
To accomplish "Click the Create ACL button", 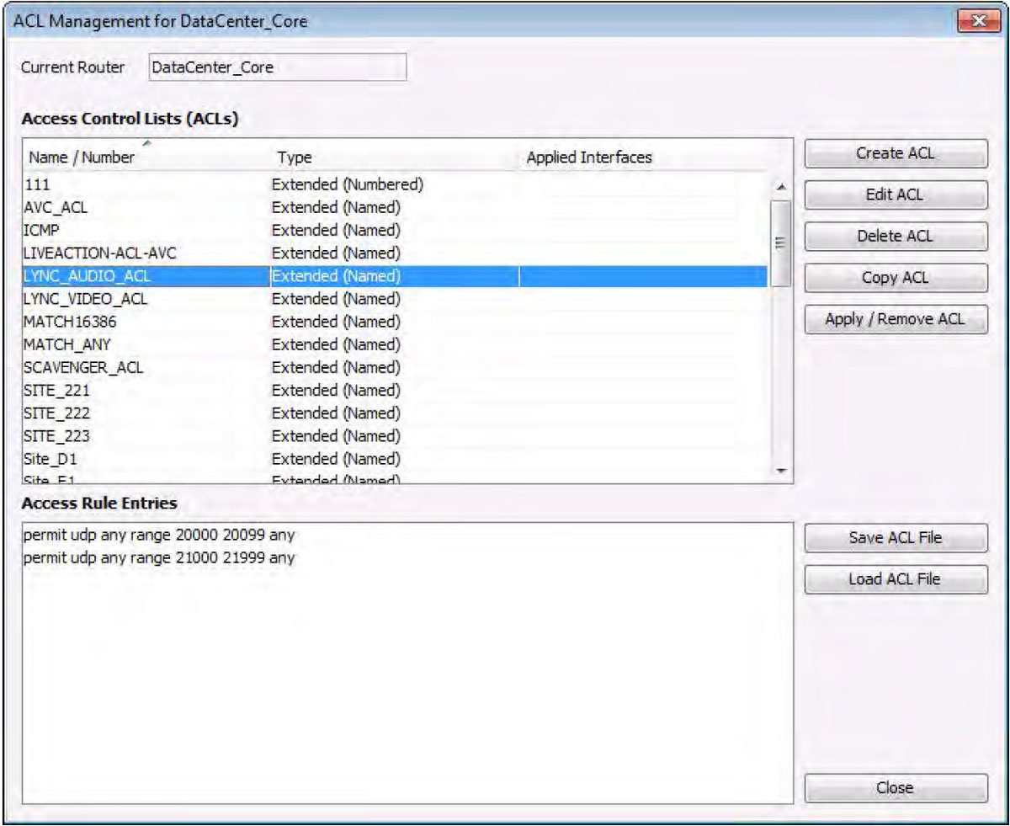I will [x=896, y=154].
